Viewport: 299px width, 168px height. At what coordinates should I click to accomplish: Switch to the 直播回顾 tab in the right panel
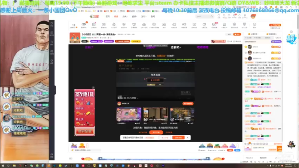[x=272, y=34]
